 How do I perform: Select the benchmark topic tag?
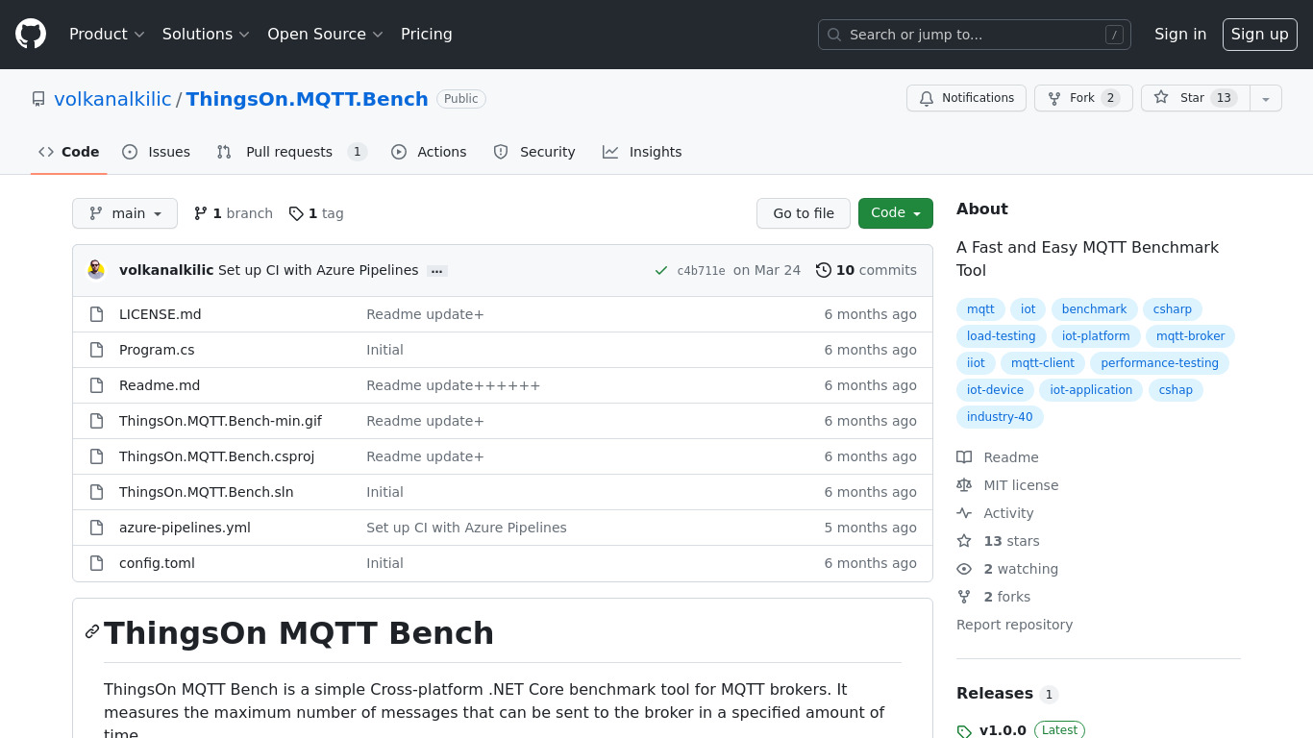click(x=1094, y=309)
